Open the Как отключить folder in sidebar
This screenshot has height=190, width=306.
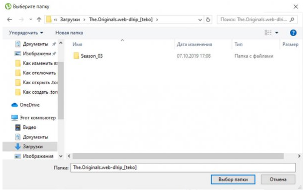(36, 73)
